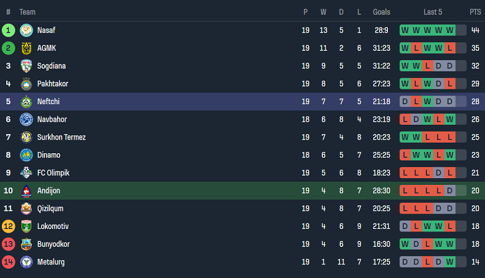The height and width of the screenshot is (278, 485).
Task: Open the Qizilqum team page link
Action: (50, 208)
